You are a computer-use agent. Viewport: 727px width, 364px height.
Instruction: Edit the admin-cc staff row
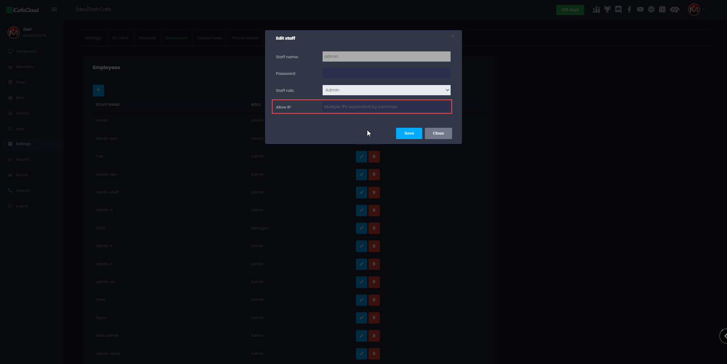pyautogui.click(x=362, y=282)
